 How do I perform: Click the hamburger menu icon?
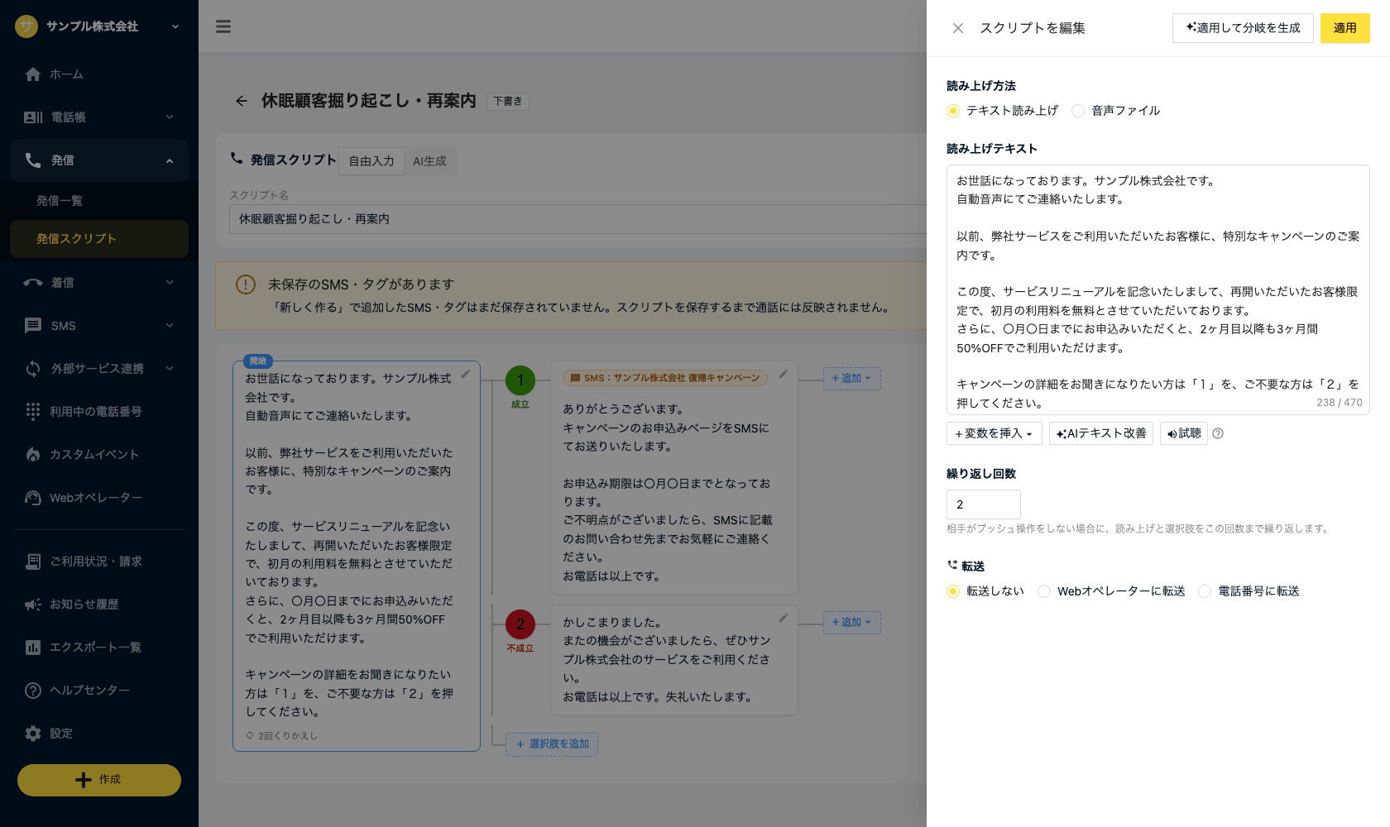coord(223,26)
